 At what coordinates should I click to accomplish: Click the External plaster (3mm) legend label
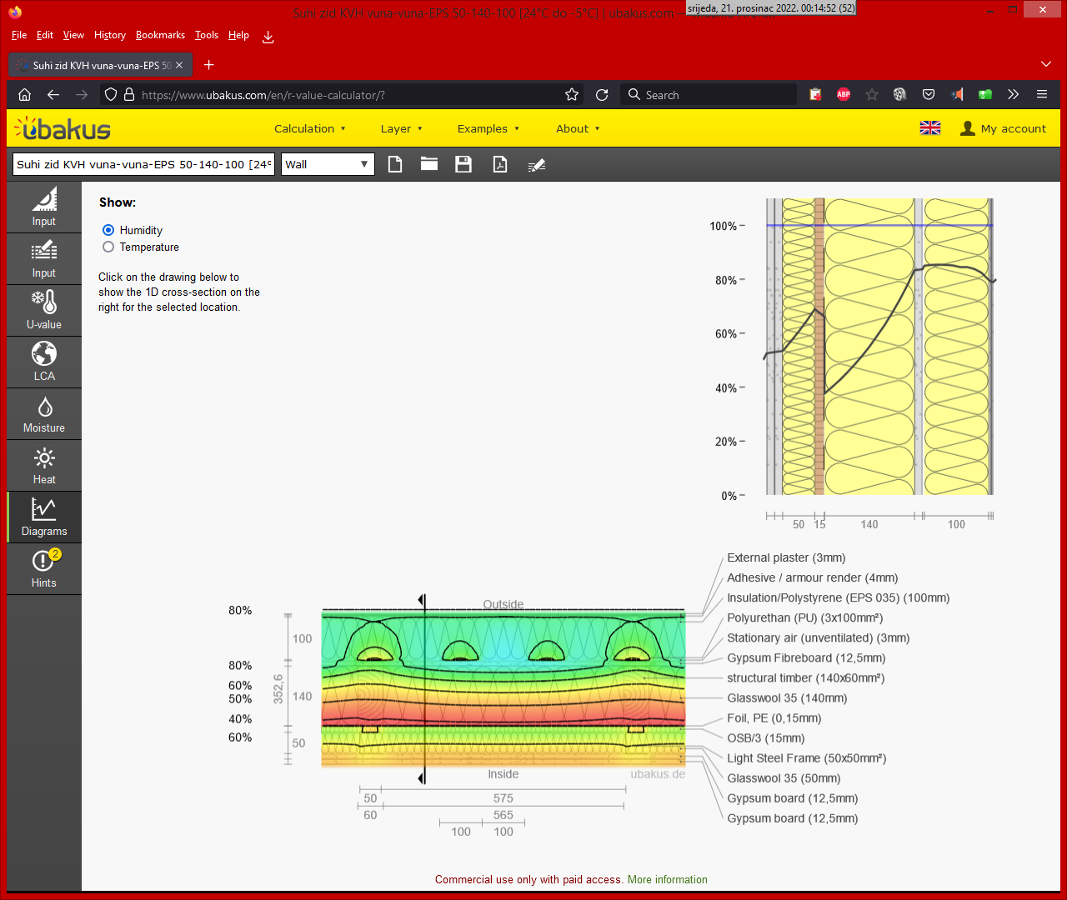tap(786, 558)
